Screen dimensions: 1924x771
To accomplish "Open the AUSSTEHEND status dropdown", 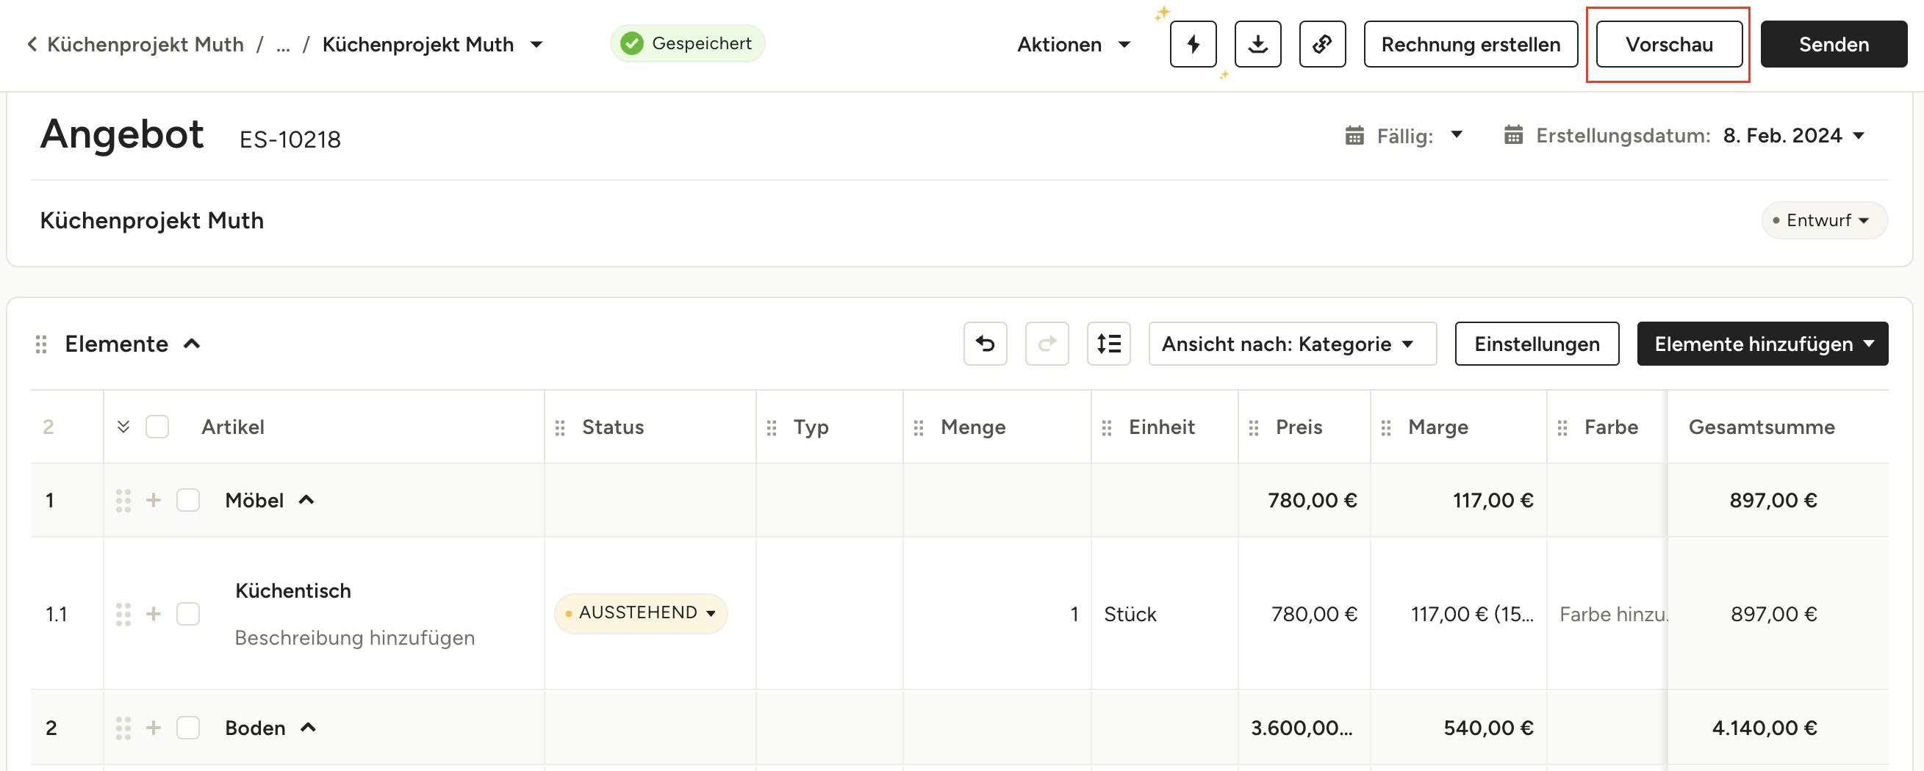I will click(641, 614).
